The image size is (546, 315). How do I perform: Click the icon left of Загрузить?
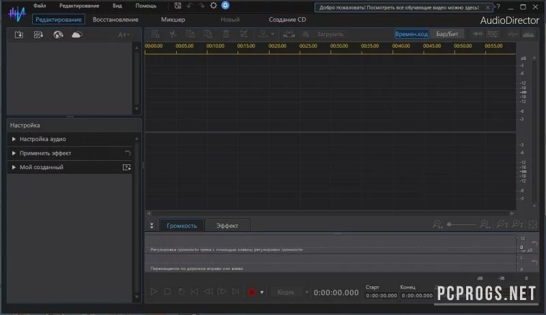point(305,34)
